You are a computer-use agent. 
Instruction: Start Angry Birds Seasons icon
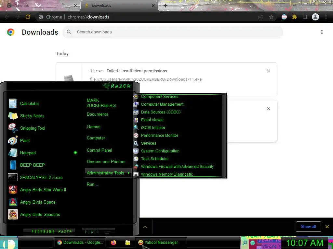coord(13,214)
